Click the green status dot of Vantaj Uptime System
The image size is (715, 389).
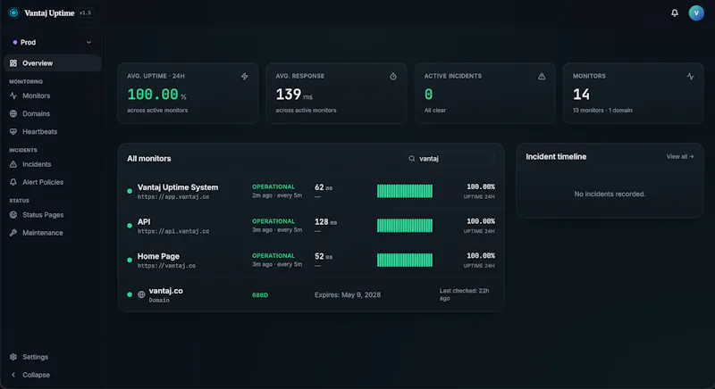(130, 191)
